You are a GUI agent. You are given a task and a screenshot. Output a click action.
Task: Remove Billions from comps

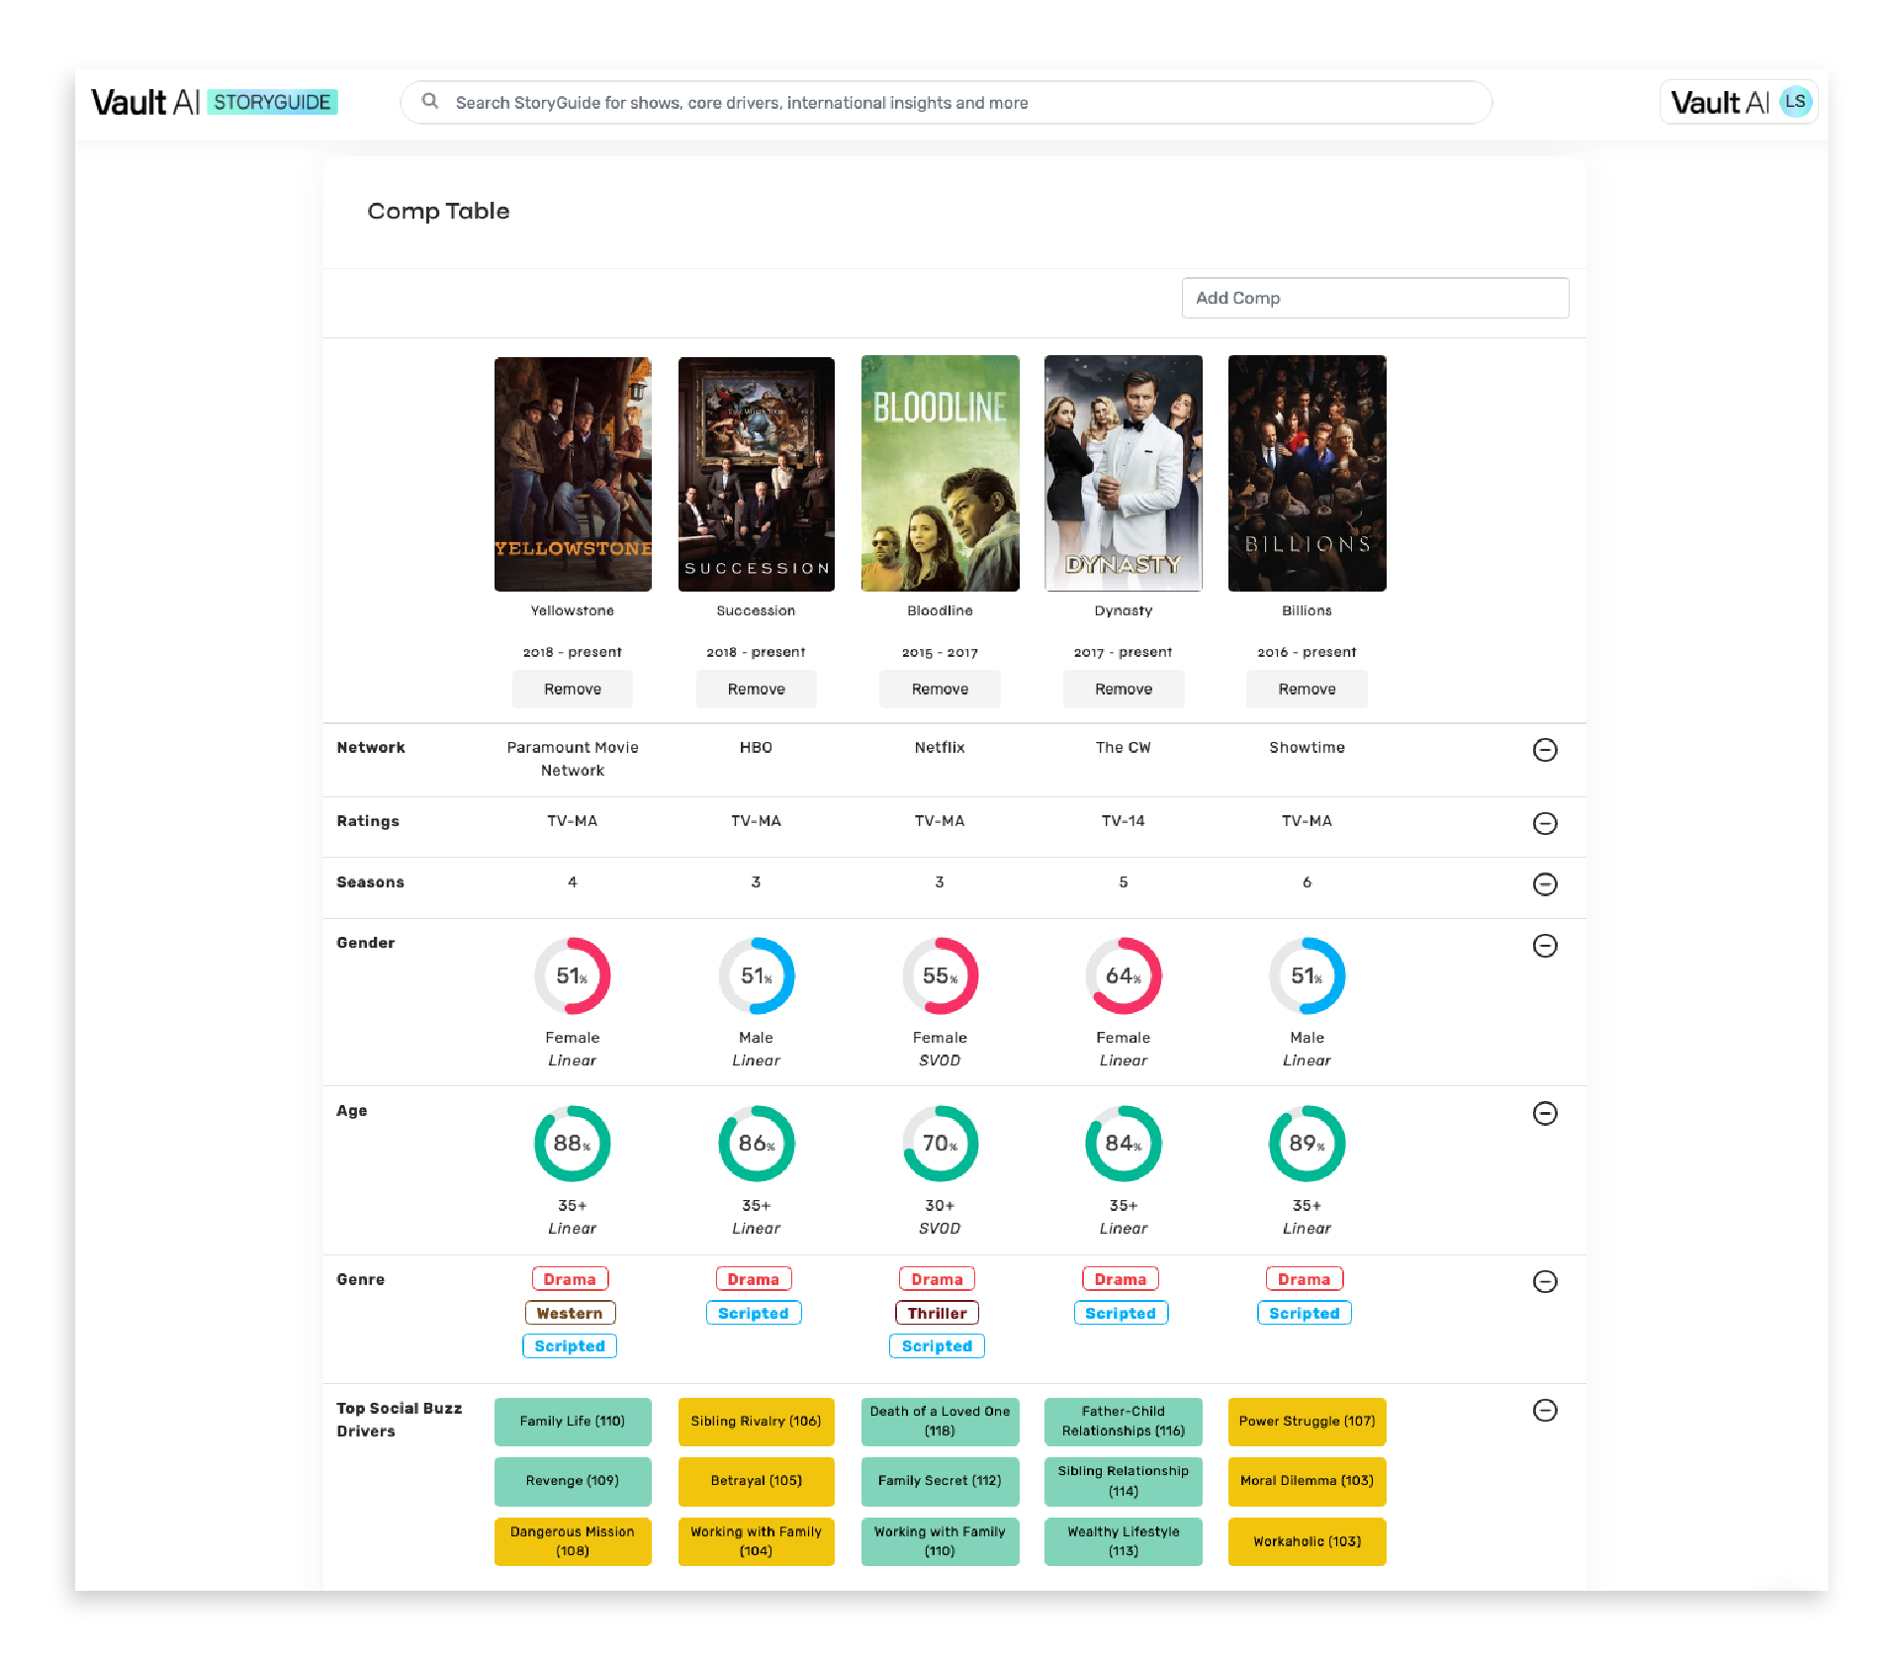1307,689
